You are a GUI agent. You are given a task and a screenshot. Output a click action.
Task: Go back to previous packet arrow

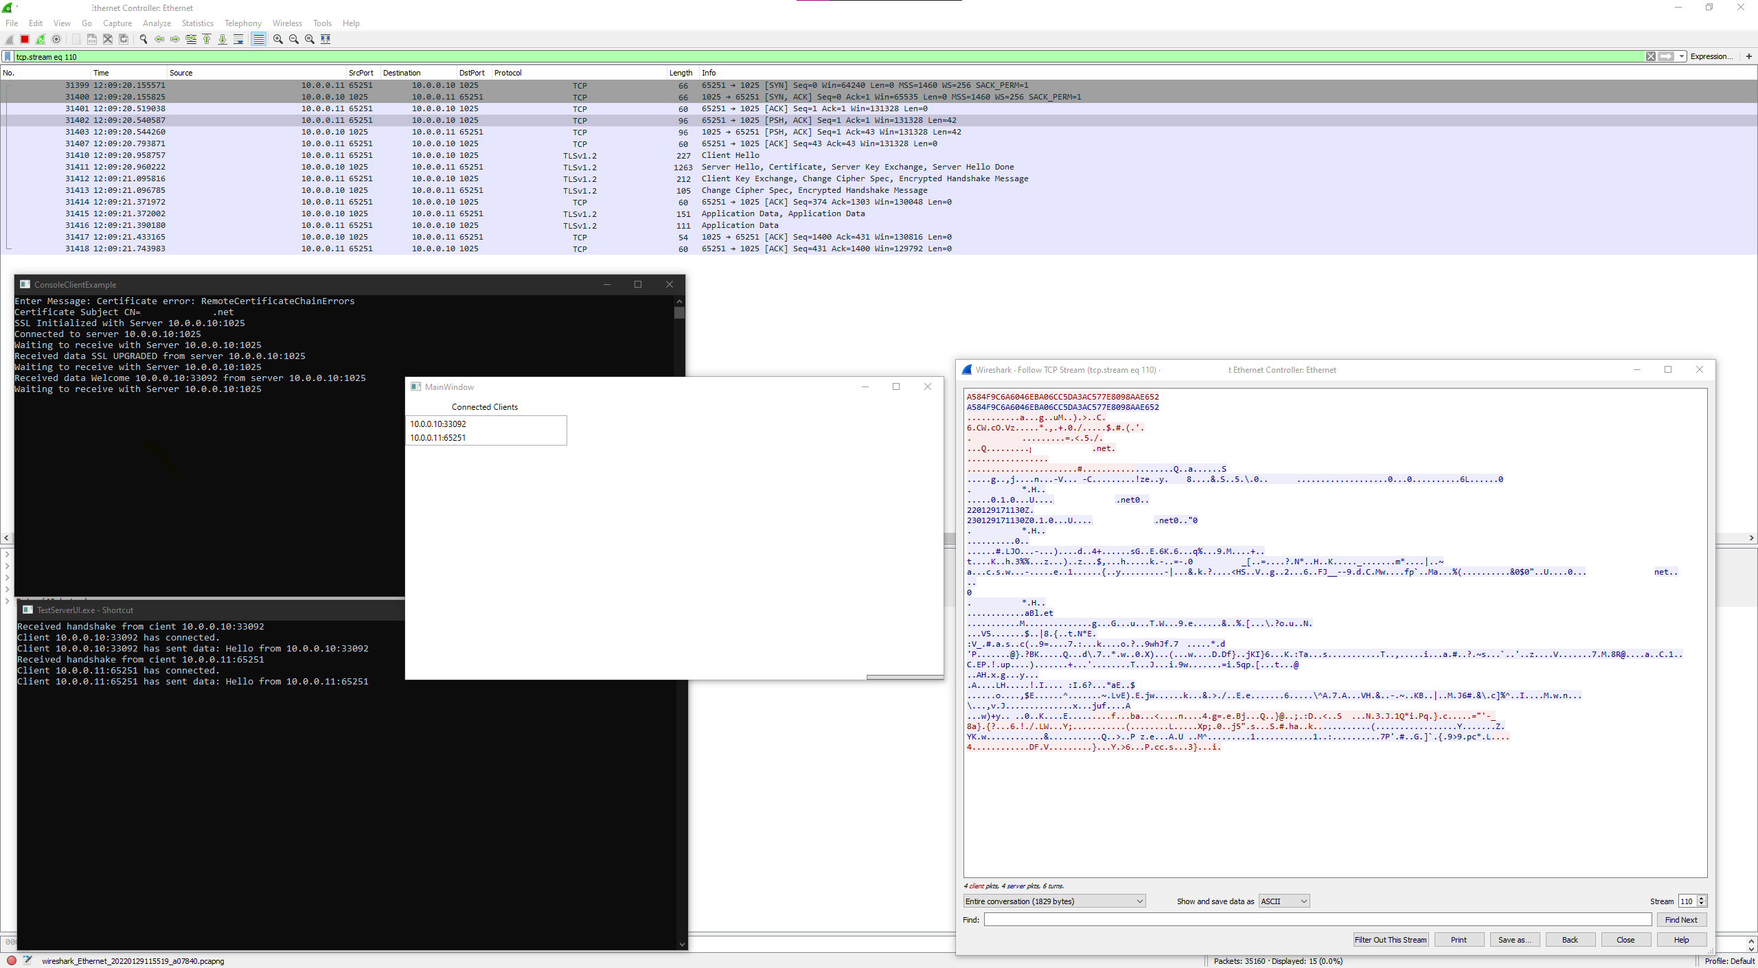pyautogui.click(x=159, y=39)
